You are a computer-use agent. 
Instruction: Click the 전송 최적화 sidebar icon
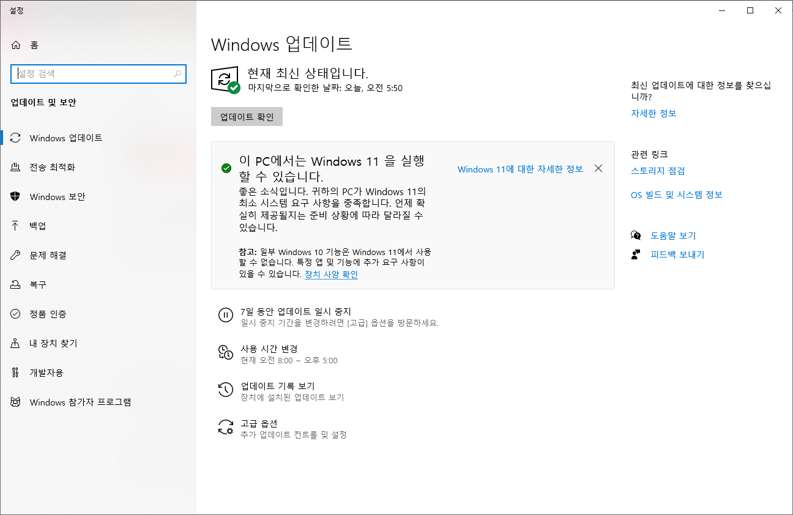click(16, 168)
